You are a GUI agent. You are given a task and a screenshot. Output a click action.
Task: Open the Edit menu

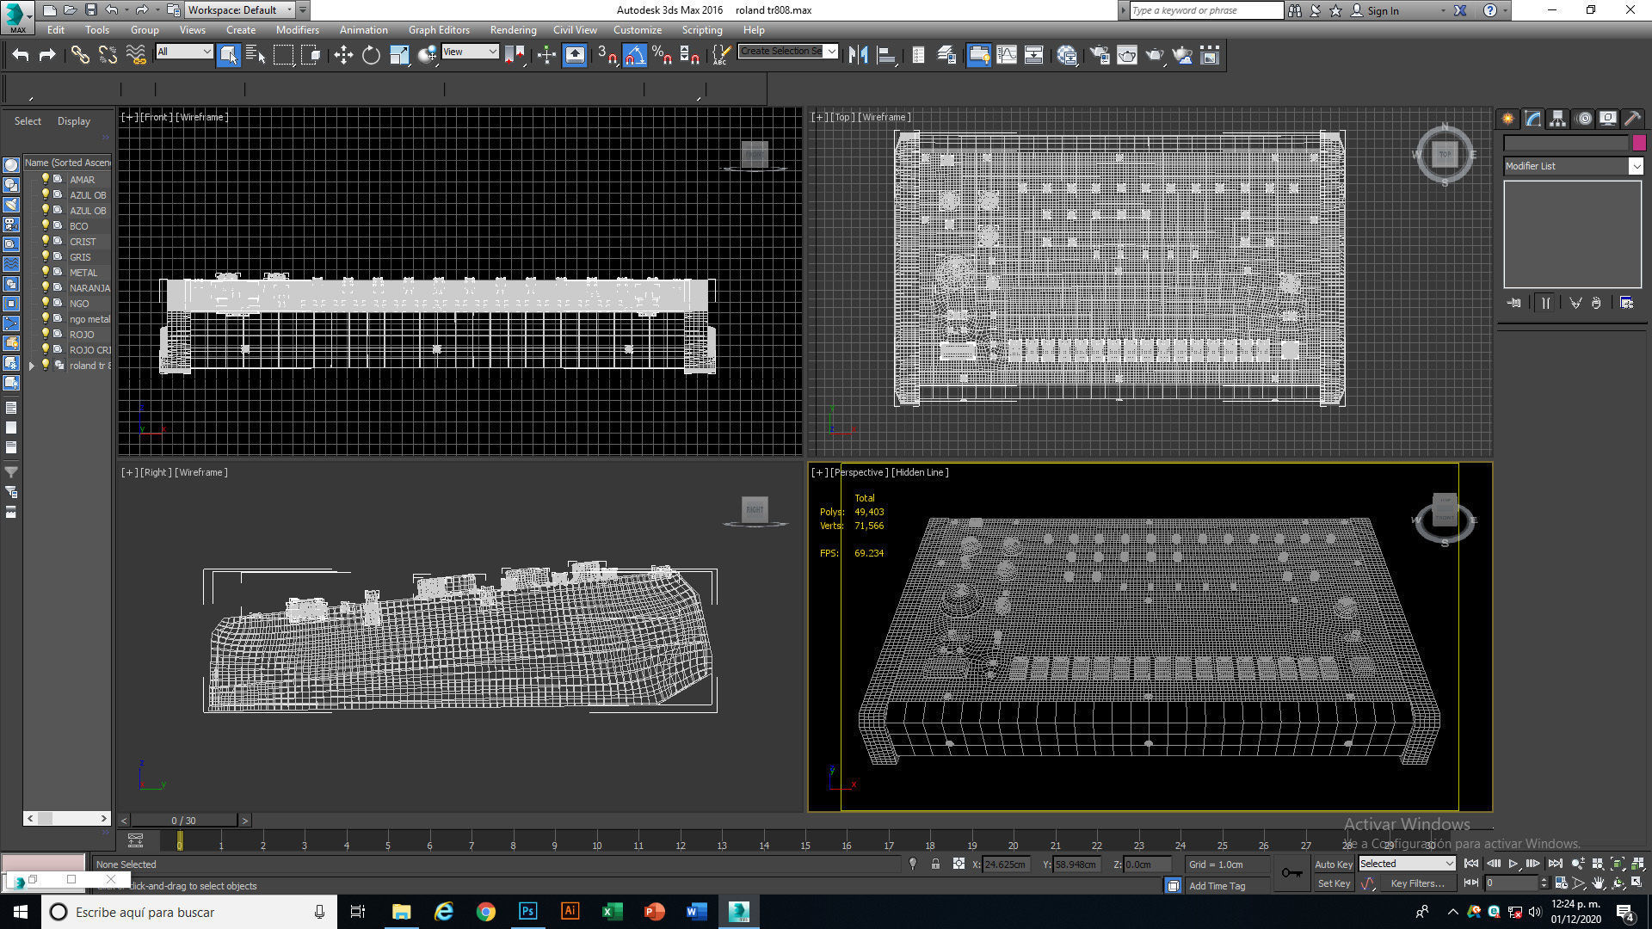coord(56,30)
